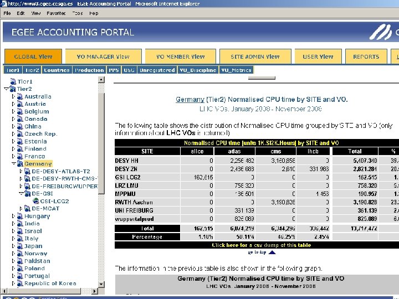Click the Finland country icon
Screen dimensions: 399x299
pos(20,149)
